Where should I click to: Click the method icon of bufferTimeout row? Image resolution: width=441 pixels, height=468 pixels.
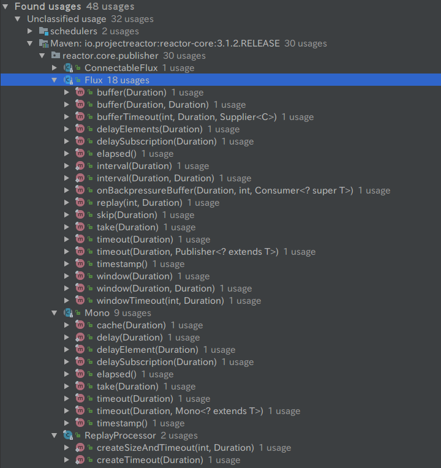pos(80,117)
